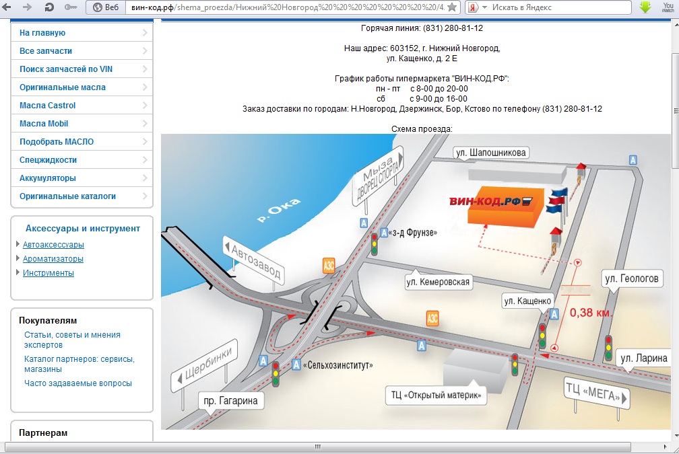Screen dimensions: 679x454
Task: Open Масла Mobil menu item
Action: click(82, 124)
